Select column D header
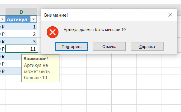 pyautogui.click(x=21, y=12)
